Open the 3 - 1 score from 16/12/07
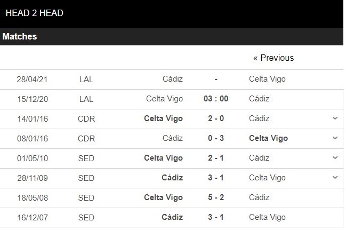 coord(216,217)
